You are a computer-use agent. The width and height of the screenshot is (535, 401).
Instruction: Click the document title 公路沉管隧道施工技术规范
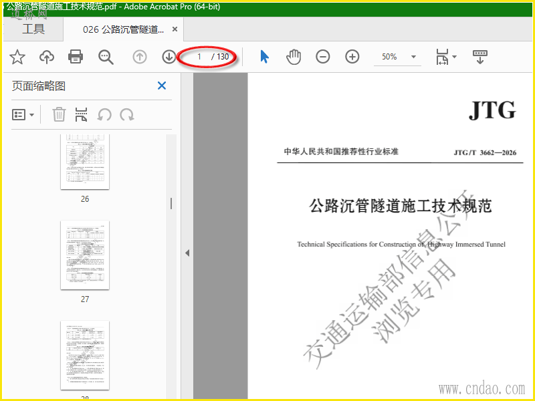pos(400,206)
